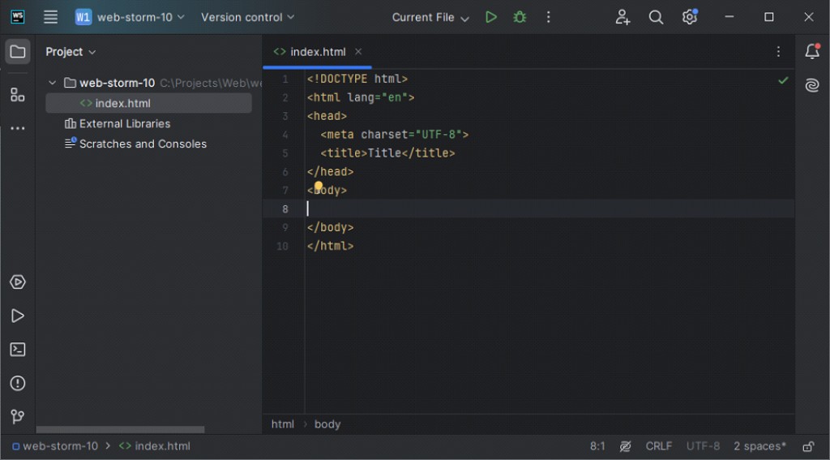The height and width of the screenshot is (460, 830).
Task: Close the index.html editor tab
Action: click(x=358, y=51)
